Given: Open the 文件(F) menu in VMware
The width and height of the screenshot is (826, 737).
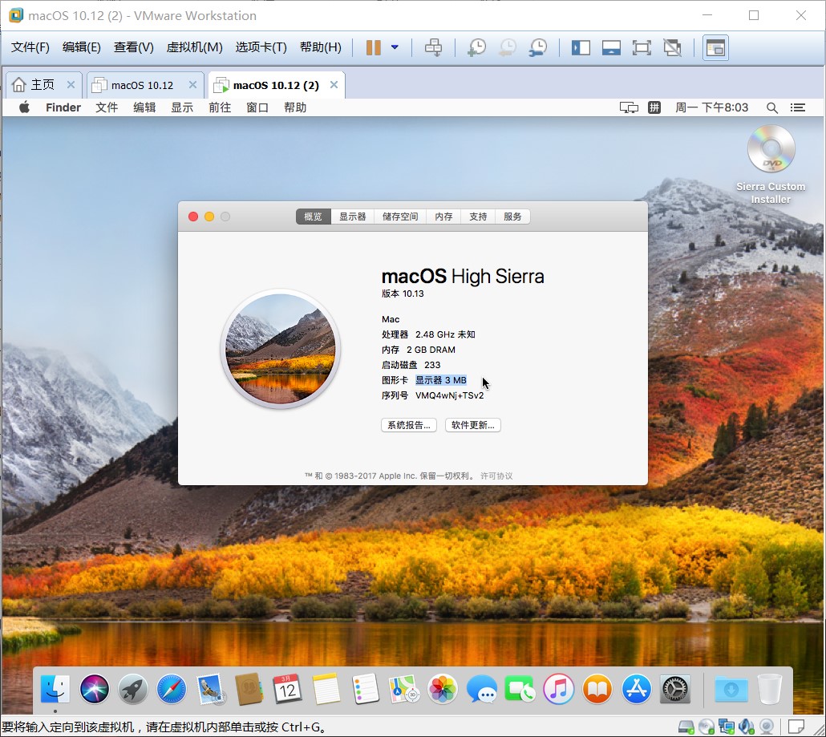Looking at the screenshot, I should point(30,47).
